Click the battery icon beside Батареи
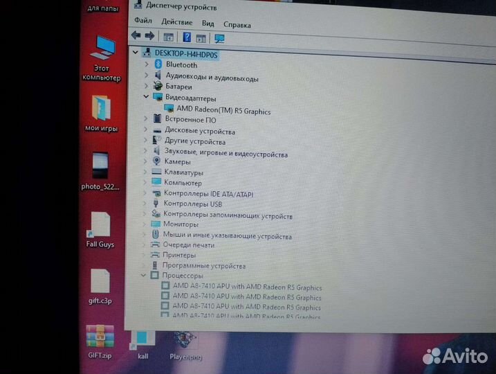The width and height of the screenshot is (496, 374). click(x=158, y=85)
